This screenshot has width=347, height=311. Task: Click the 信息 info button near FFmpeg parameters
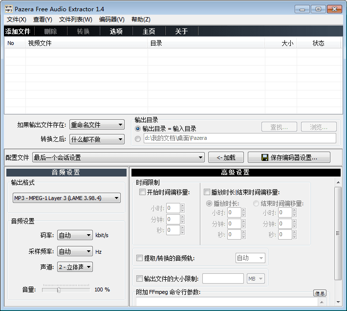(x=320, y=293)
